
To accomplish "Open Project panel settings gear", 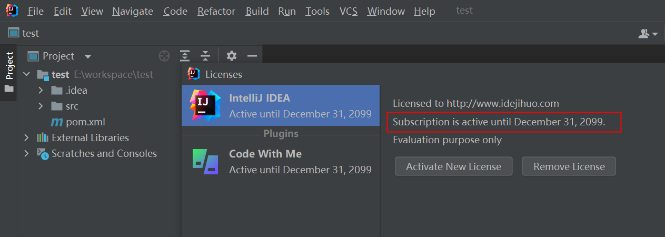I will pos(231,56).
